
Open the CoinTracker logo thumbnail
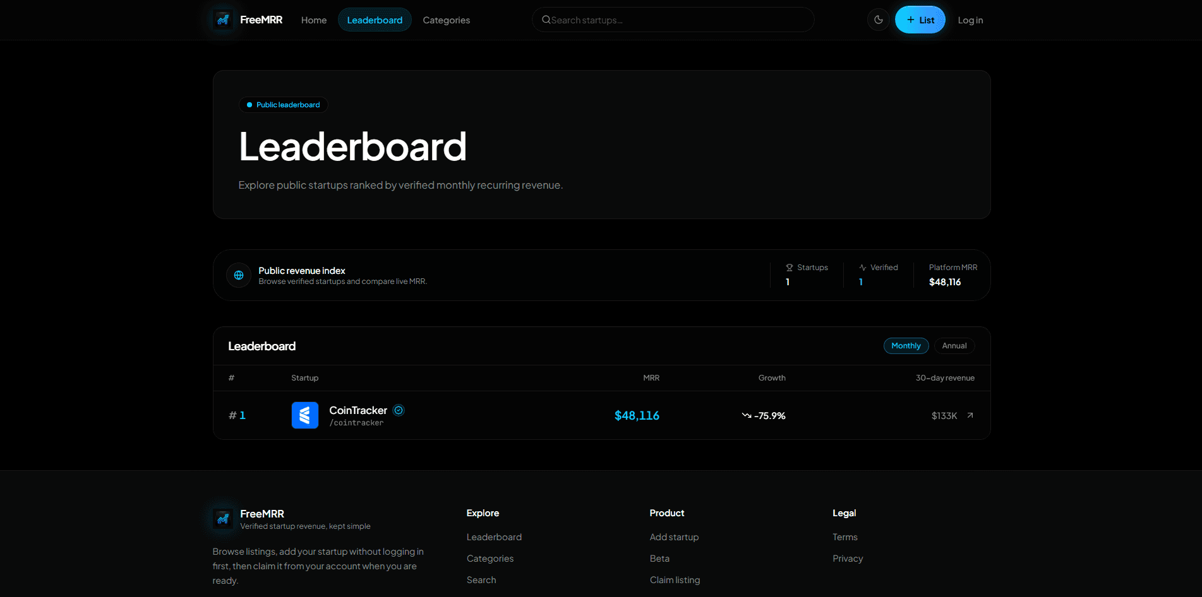[305, 415]
